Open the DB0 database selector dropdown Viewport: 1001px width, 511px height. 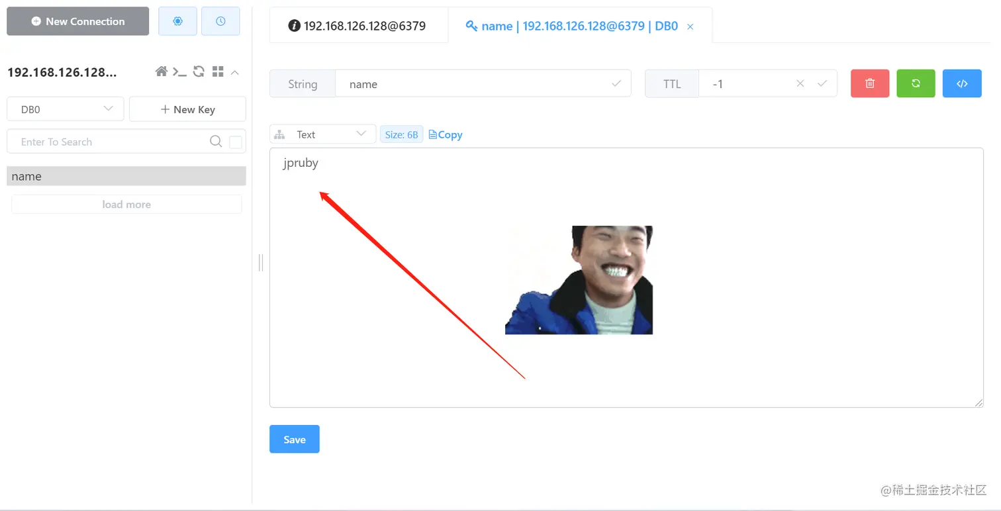[65, 109]
